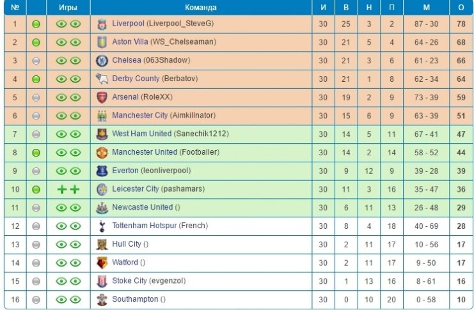Open the West Ham United team link
This screenshot has width=474, height=310.
[x=142, y=134]
